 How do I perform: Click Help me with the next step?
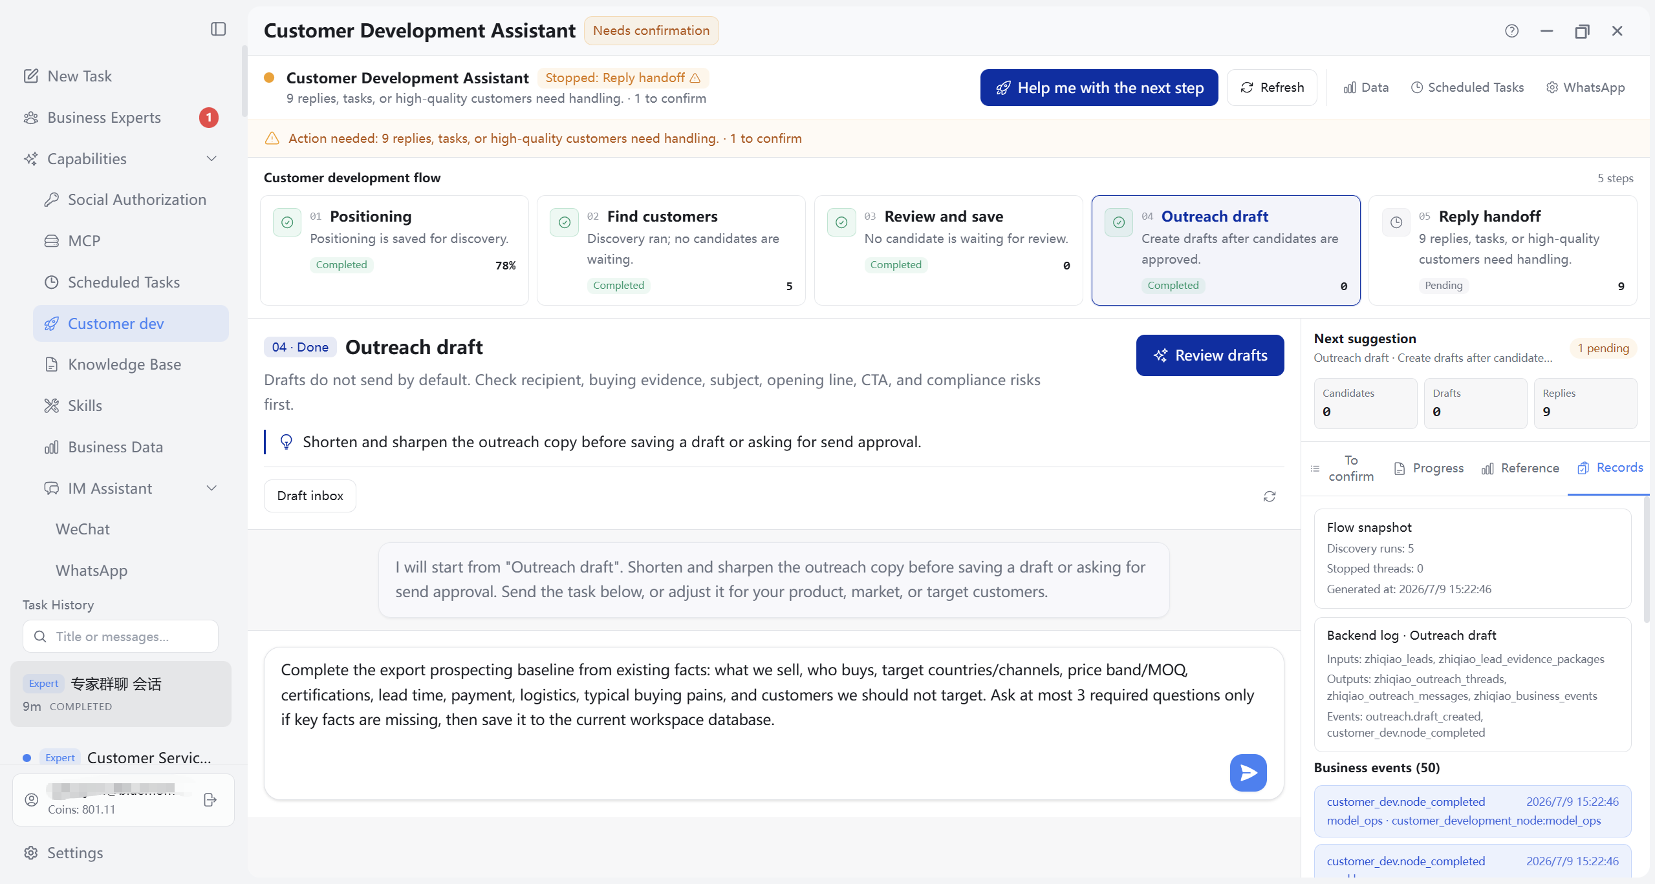1099,87
